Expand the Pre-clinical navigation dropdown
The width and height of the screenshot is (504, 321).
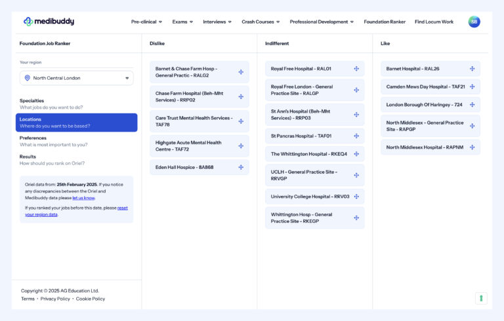(x=146, y=22)
